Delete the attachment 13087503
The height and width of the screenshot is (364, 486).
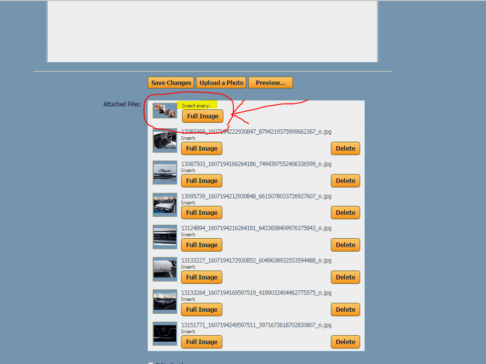tap(345, 181)
